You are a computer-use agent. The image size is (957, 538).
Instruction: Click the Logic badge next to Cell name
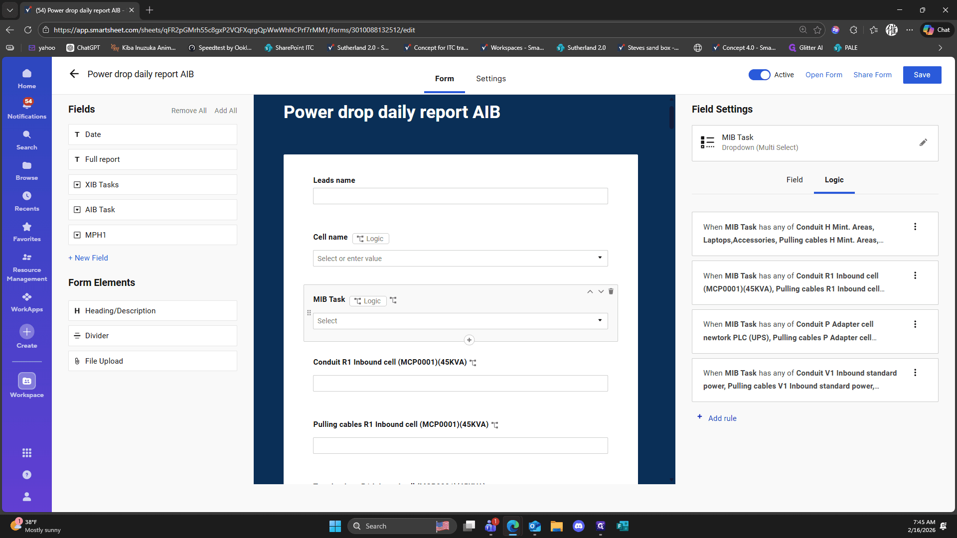pyautogui.click(x=370, y=239)
